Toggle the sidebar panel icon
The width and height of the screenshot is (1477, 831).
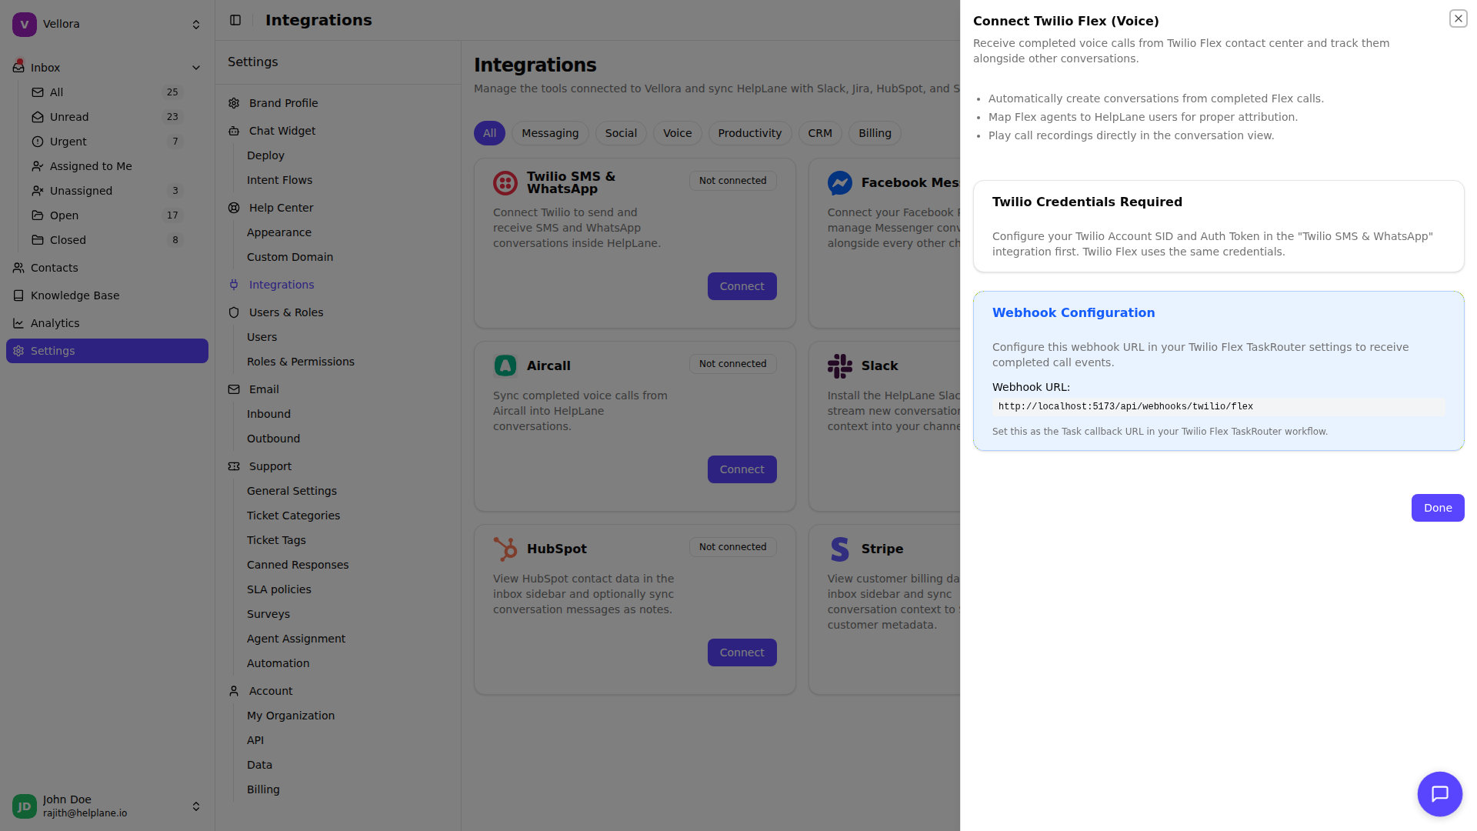[x=235, y=20]
